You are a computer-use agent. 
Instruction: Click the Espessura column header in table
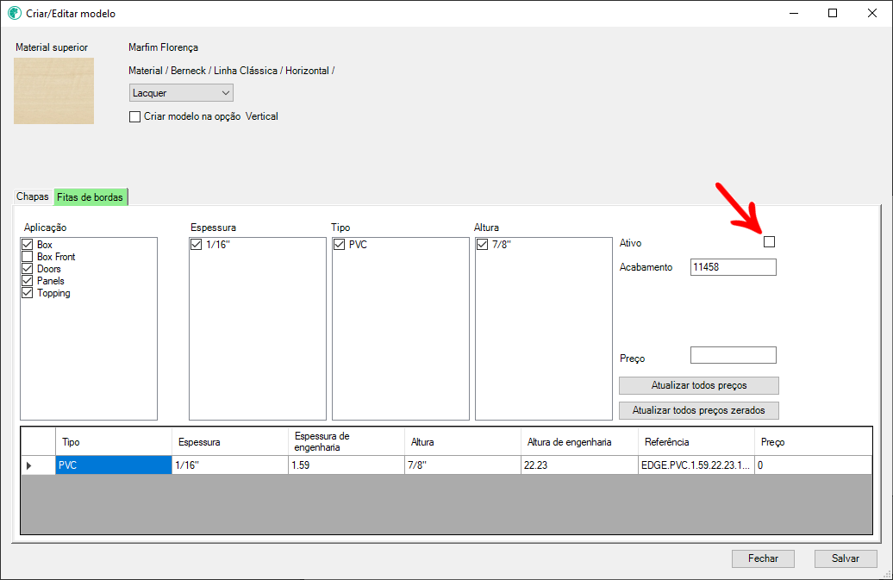click(230, 442)
